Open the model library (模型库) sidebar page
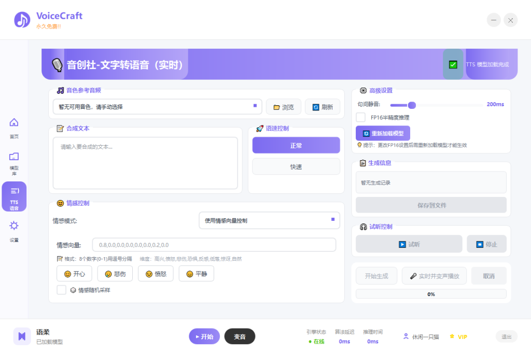 pyautogui.click(x=14, y=164)
